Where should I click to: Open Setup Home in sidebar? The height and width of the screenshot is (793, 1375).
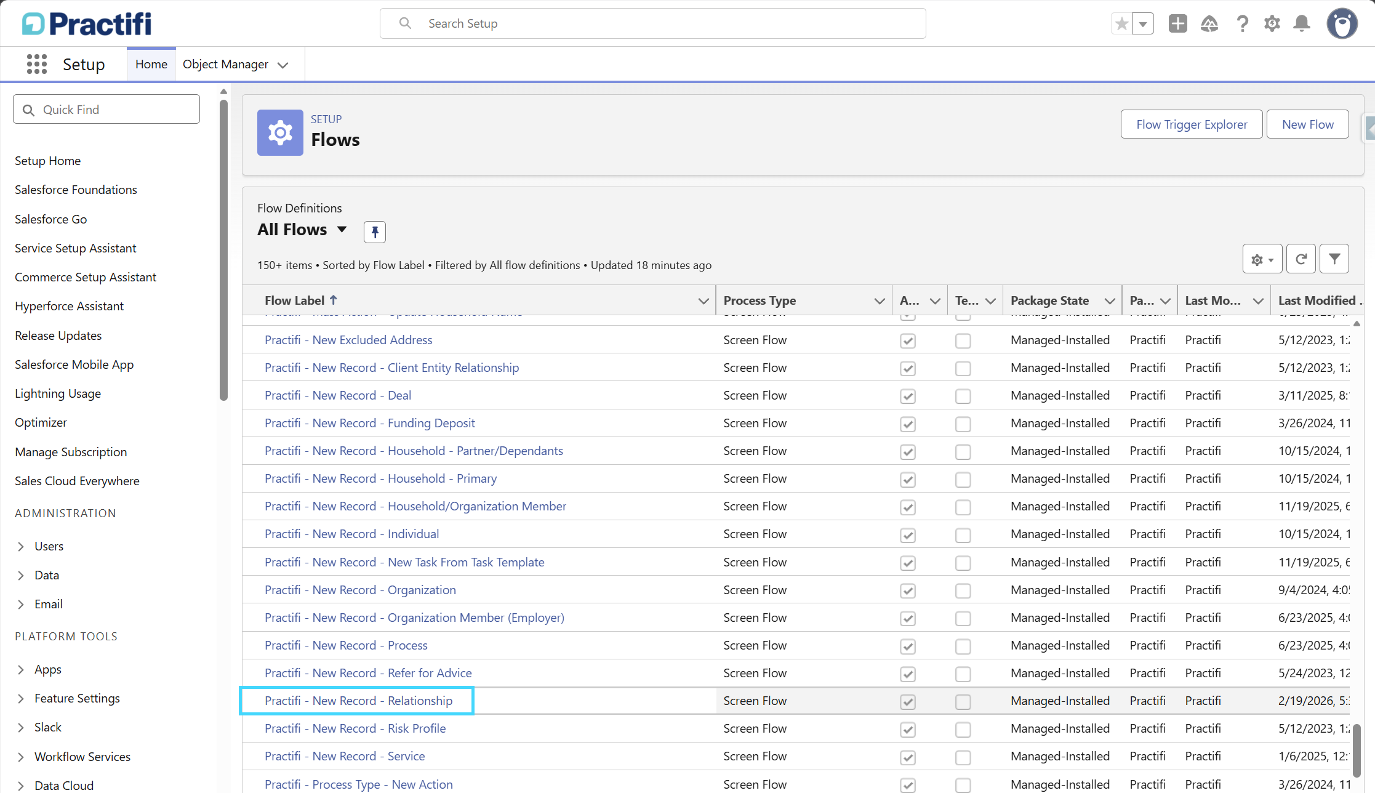[x=47, y=161]
